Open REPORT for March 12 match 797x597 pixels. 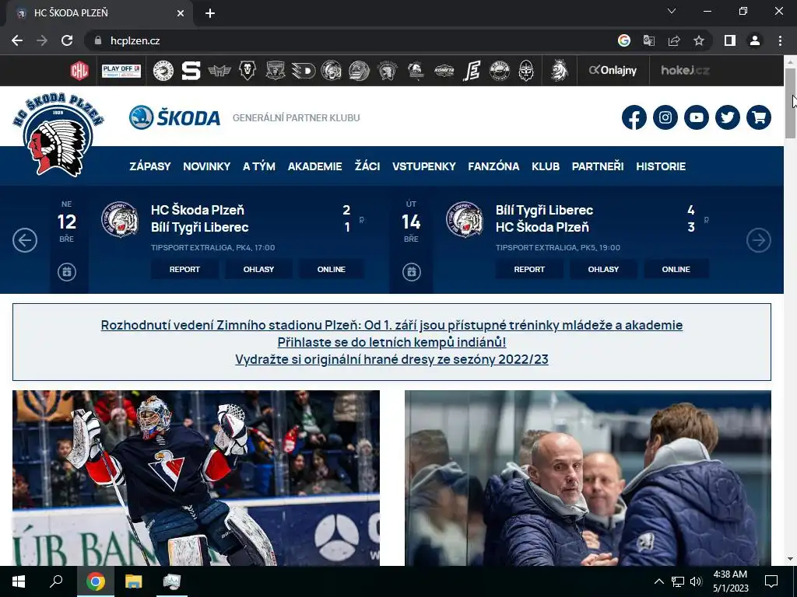pyautogui.click(x=184, y=269)
